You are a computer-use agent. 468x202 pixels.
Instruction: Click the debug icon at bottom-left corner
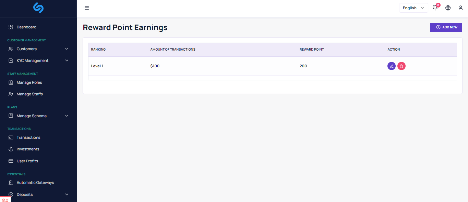(5, 200)
